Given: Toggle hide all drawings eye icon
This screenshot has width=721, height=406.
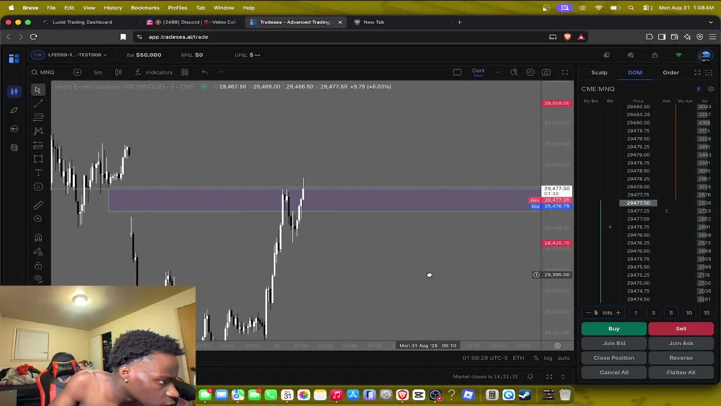Looking at the screenshot, I should coord(38,279).
